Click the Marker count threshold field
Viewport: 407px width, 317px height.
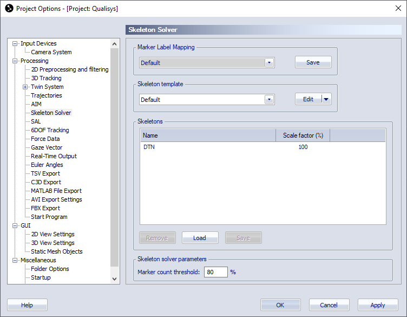216,272
